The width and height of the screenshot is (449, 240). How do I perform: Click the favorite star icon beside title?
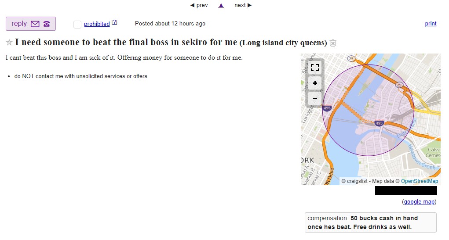coord(9,43)
